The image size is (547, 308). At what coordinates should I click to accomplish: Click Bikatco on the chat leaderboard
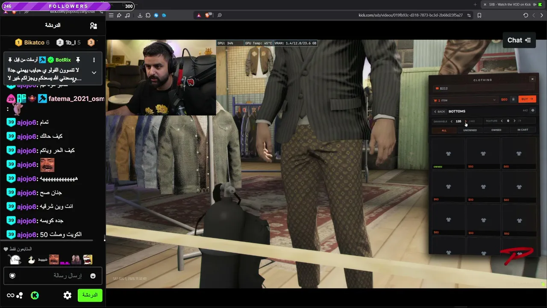(x=34, y=42)
